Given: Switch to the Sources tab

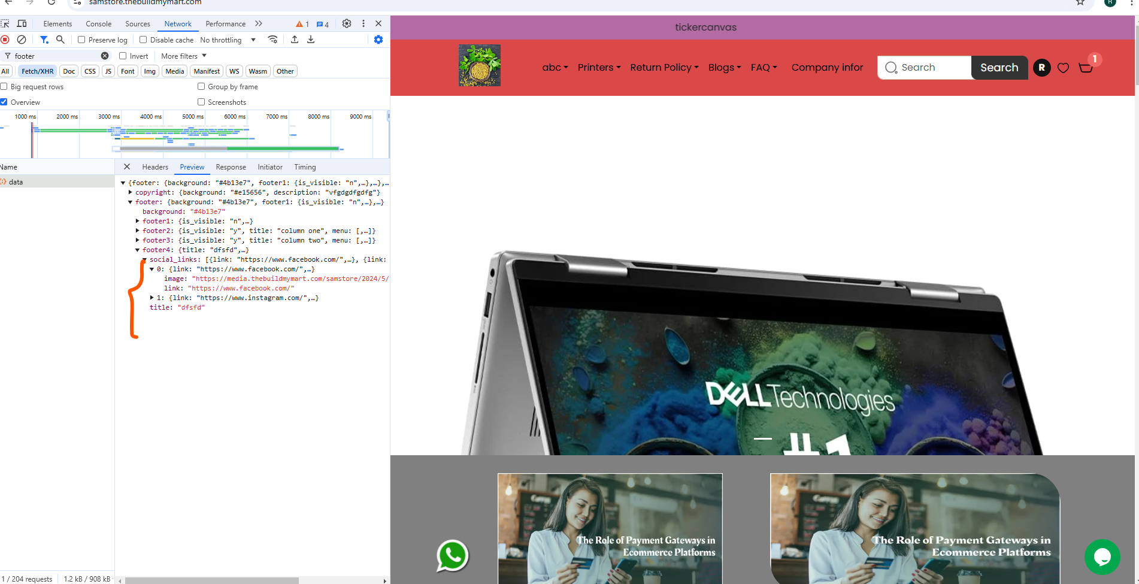Looking at the screenshot, I should 138,24.
